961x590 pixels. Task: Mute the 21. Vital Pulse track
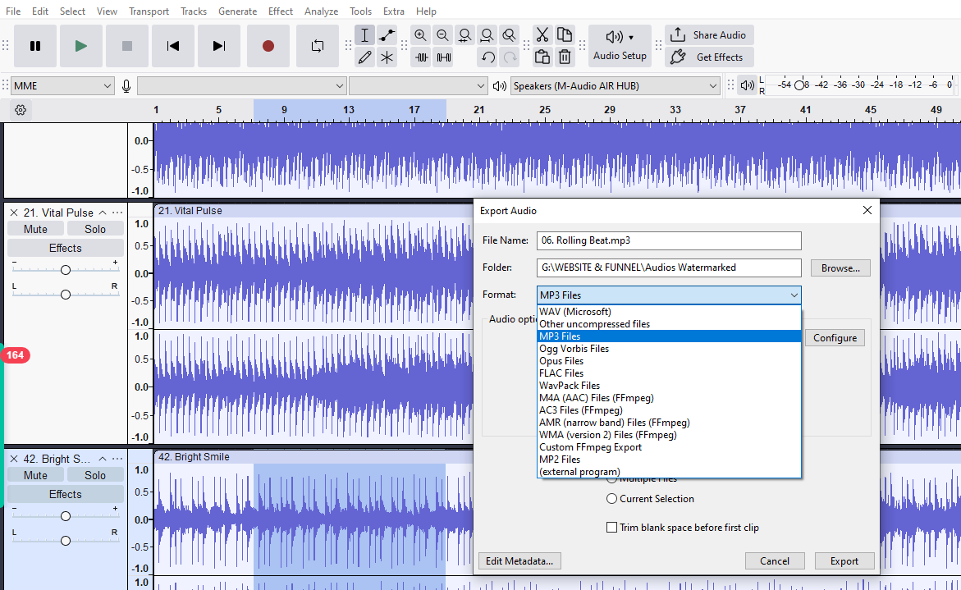pyautogui.click(x=35, y=229)
